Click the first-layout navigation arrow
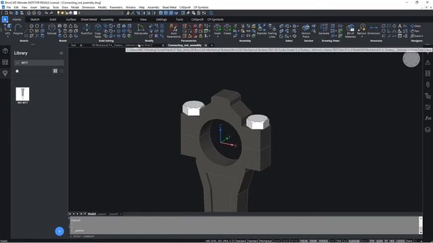This screenshot has width=433, height=243. click(x=70, y=214)
